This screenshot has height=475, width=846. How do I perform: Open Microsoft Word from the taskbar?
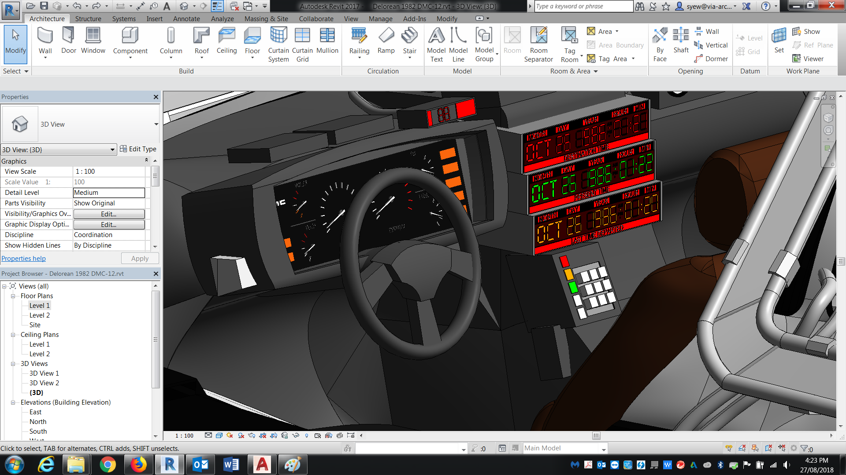[231, 464]
